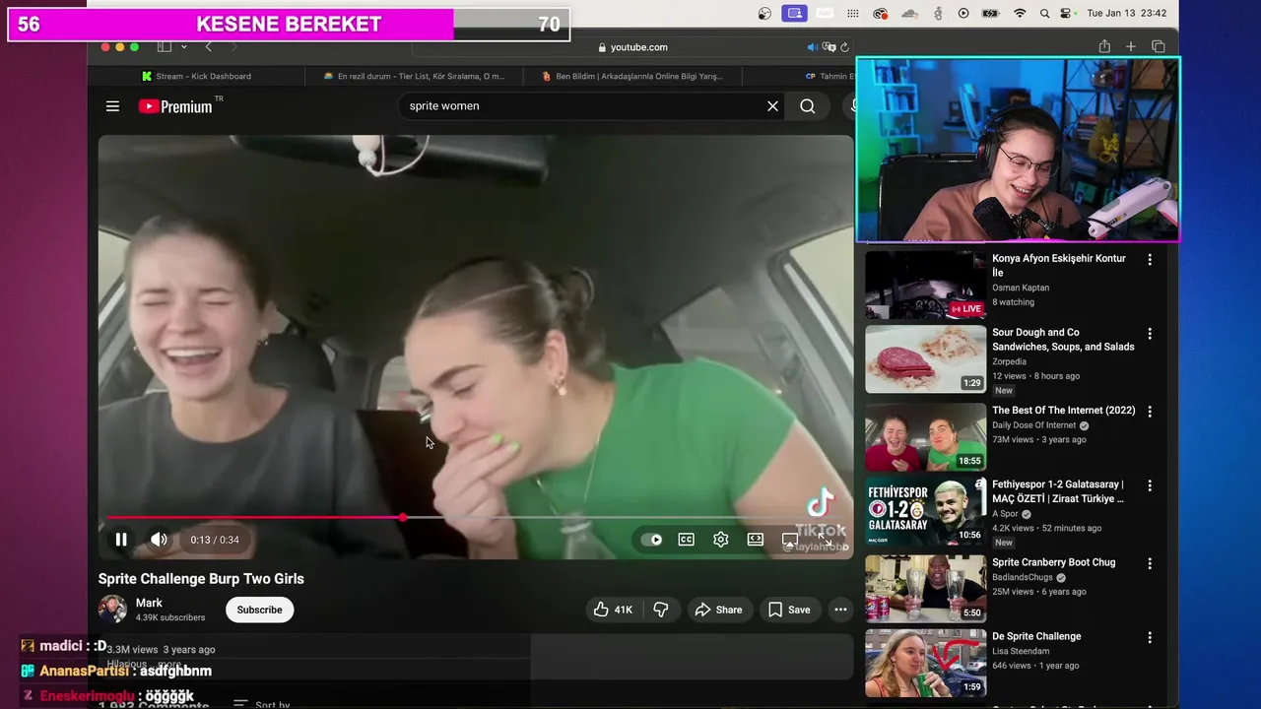Image resolution: width=1261 pixels, height=709 pixels.
Task: Open options for The Best Of The Internet
Action: (1149, 412)
